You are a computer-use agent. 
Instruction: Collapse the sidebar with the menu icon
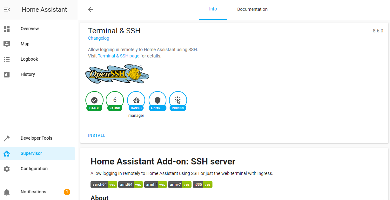[7, 10]
